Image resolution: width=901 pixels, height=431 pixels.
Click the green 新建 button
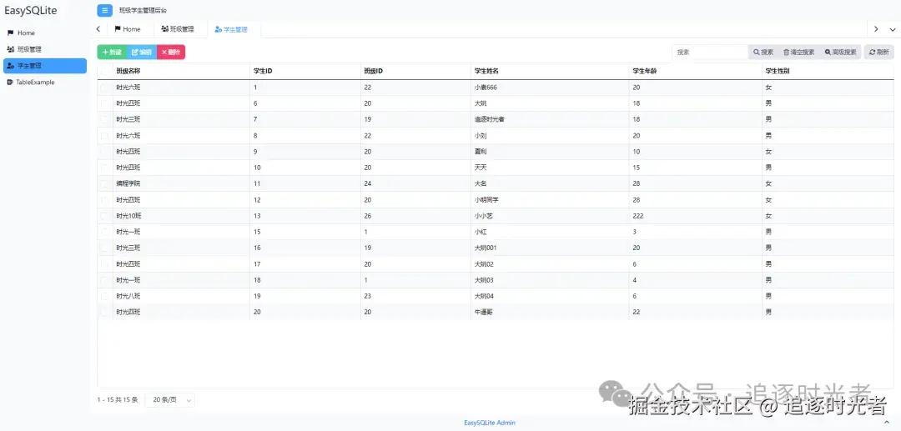pyautogui.click(x=112, y=53)
